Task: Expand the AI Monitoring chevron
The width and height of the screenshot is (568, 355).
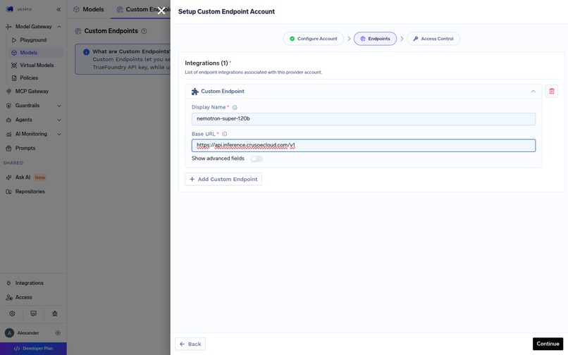Action: [x=59, y=134]
